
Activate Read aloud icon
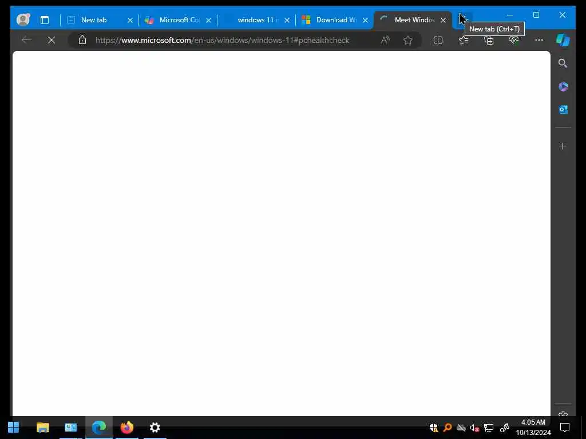(385, 40)
